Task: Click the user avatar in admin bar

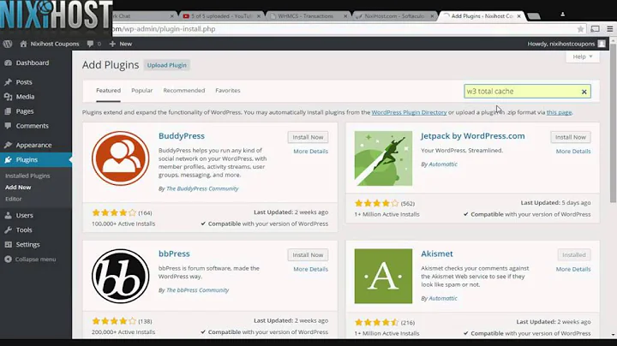Action: [602, 44]
